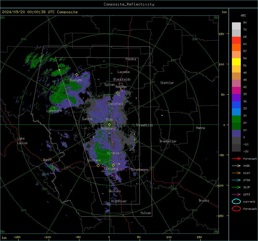Viewport: 258px width, 241px height.
Task: Click the Vulcan city label
Action: [x=146, y=213]
